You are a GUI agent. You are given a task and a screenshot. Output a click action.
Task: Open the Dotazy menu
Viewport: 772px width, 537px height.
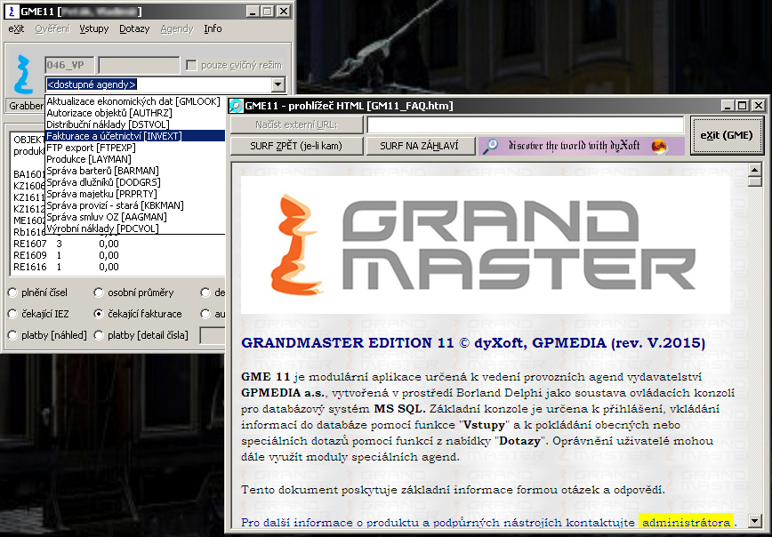(134, 29)
